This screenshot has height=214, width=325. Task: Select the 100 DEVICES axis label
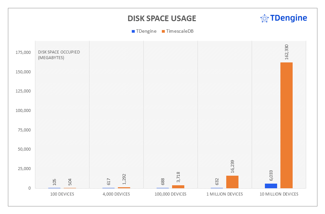click(62, 194)
